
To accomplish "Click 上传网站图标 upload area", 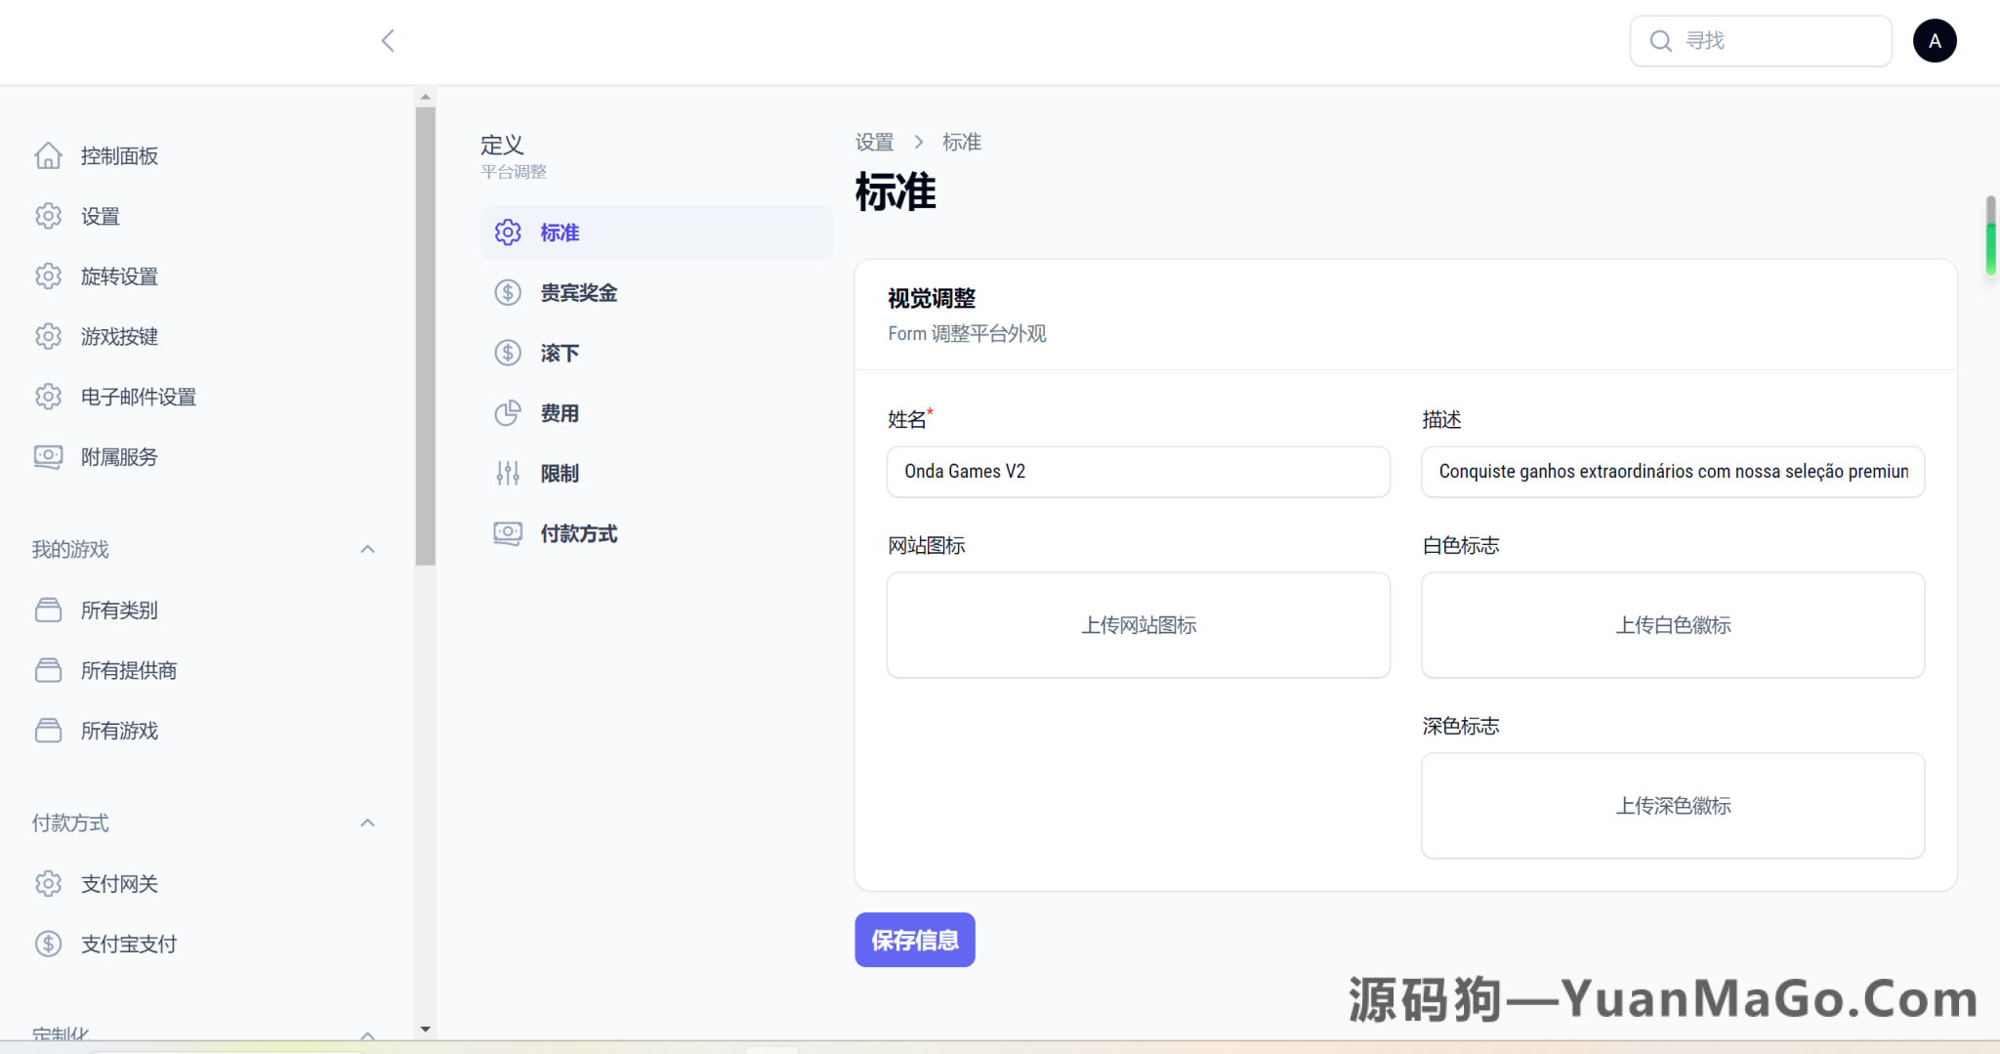I will [x=1138, y=625].
